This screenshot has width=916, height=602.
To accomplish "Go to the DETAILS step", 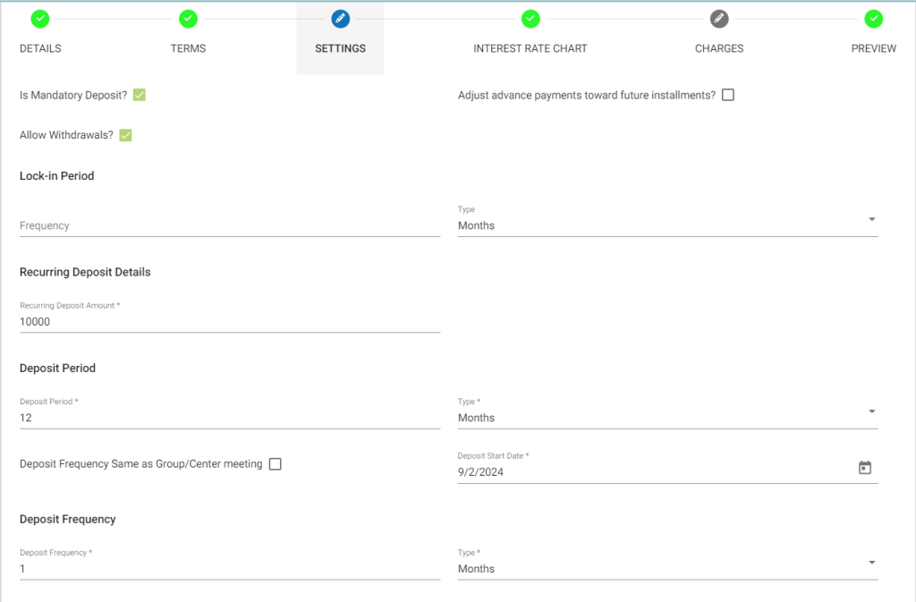I will click(x=40, y=48).
